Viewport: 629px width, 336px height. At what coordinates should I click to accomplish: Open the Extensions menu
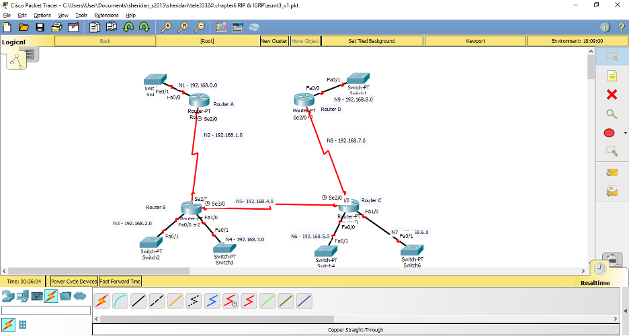(x=106, y=15)
